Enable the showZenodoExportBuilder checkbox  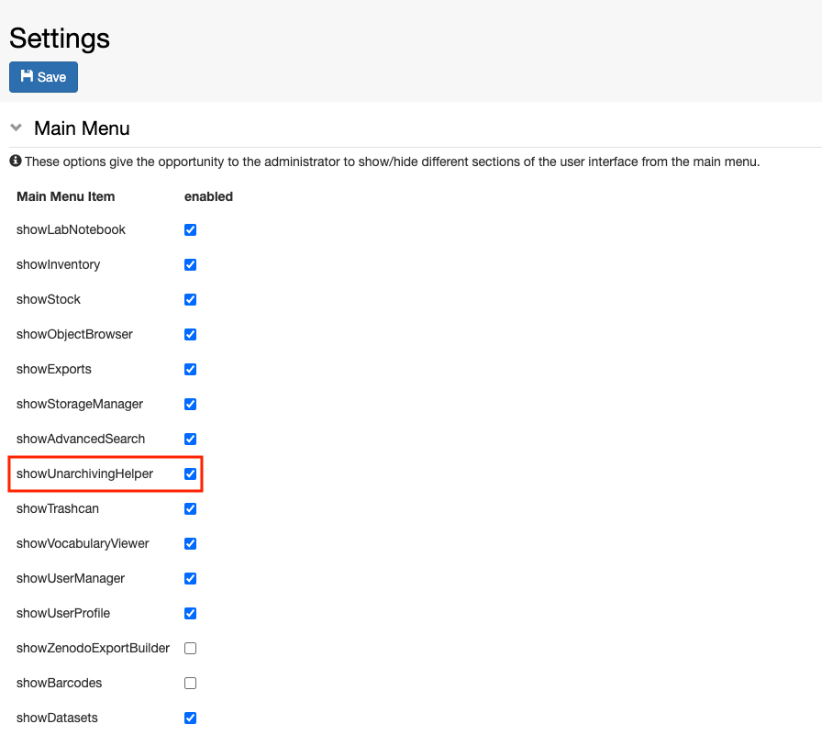(190, 648)
